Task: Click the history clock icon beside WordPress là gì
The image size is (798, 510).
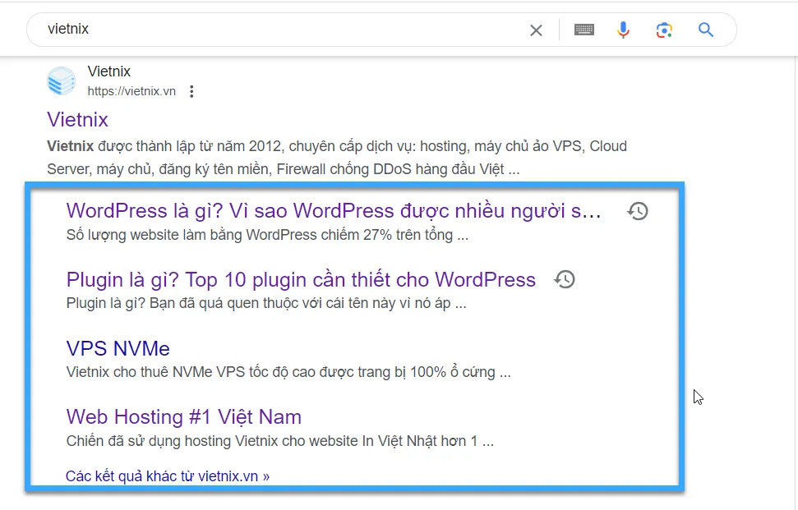Action: (638, 211)
